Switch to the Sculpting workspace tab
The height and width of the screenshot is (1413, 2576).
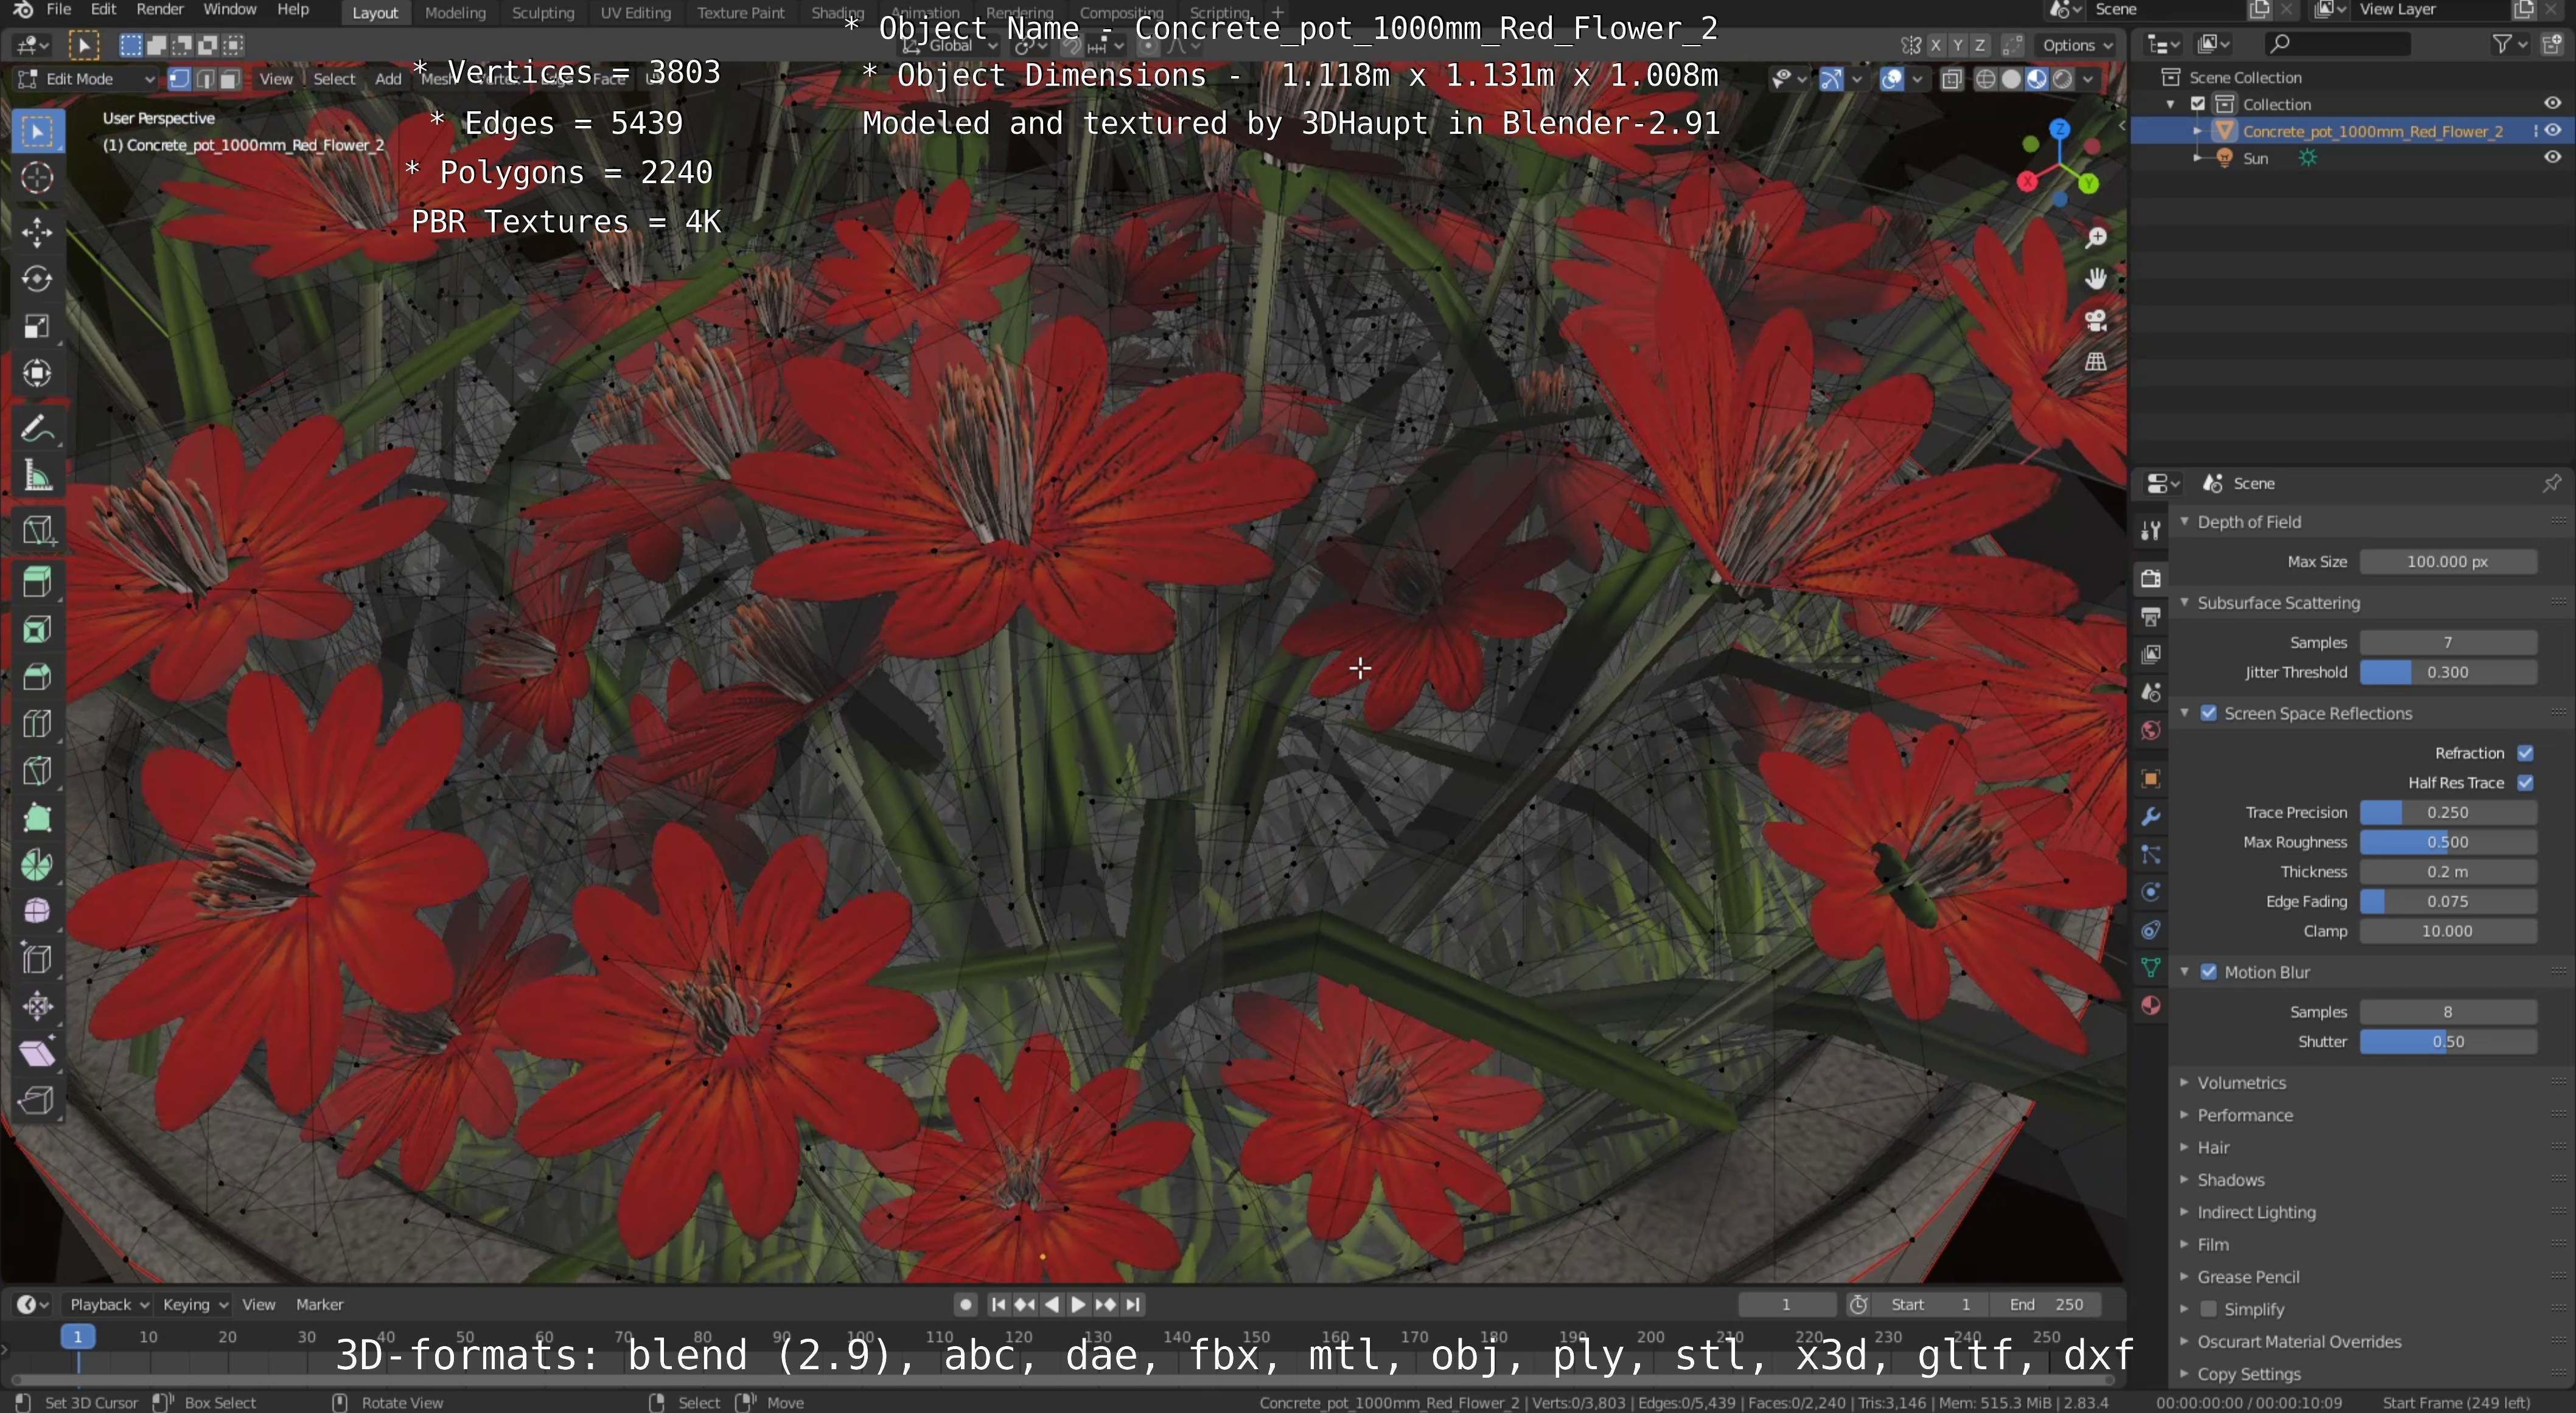[543, 13]
